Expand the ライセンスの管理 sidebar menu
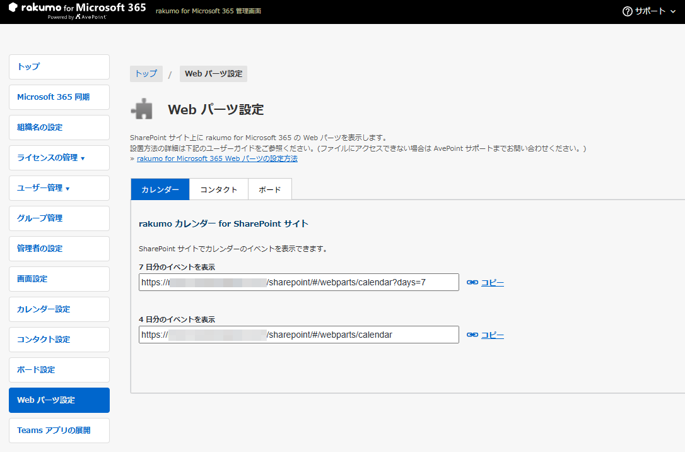This screenshot has height=452, width=685. pos(59,158)
